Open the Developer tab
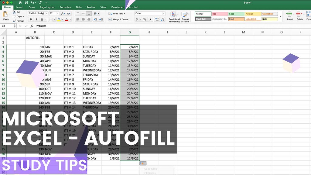Viewport: 311px width, 175px height. click(117, 7)
